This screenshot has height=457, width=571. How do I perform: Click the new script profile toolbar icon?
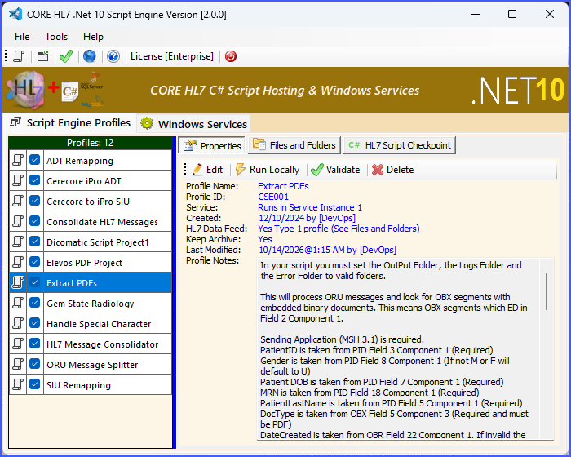pos(19,56)
